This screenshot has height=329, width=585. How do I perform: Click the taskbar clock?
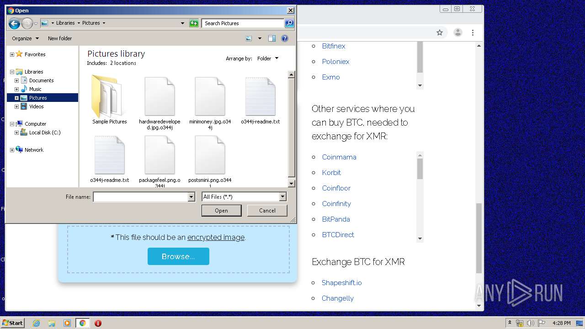pos(561,323)
